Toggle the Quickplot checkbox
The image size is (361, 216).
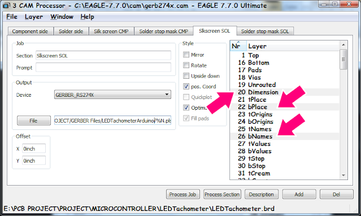[x=186, y=97]
